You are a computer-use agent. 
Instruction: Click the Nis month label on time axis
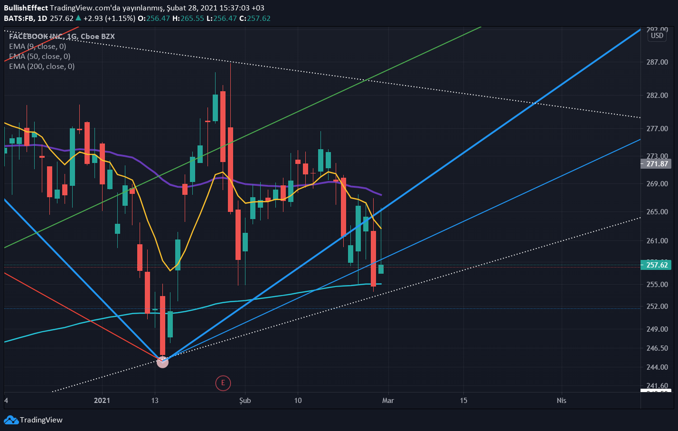click(x=561, y=401)
